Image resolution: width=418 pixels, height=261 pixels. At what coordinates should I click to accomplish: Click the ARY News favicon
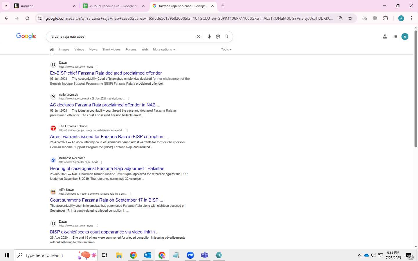pyautogui.click(x=53, y=192)
